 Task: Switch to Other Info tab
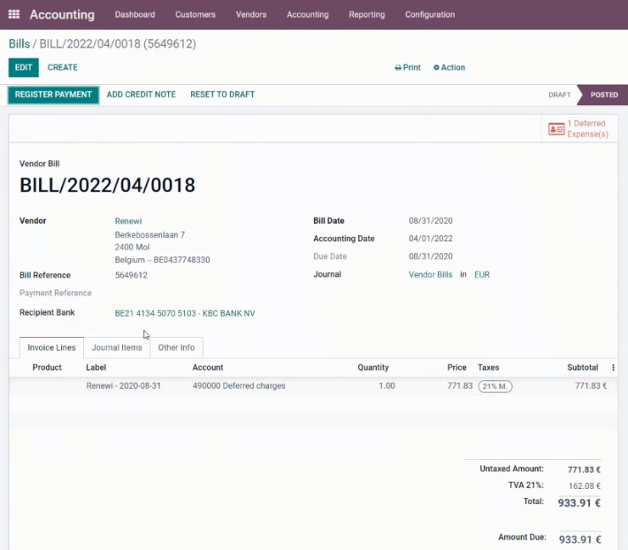pyautogui.click(x=177, y=348)
